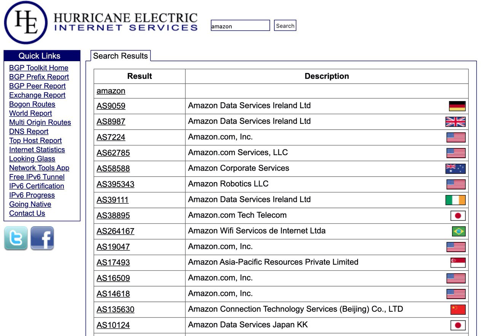The width and height of the screenshot is (487, 336).
Task: Click Australian flag in AS58588 row
Action: tap(455, 169)
